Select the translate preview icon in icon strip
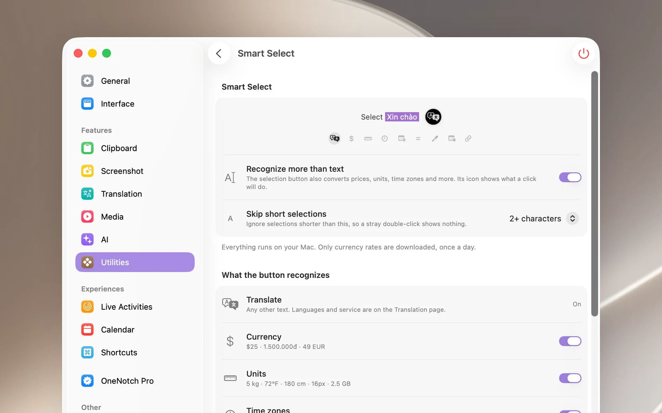The image size is (662, 413). [334, 138]
